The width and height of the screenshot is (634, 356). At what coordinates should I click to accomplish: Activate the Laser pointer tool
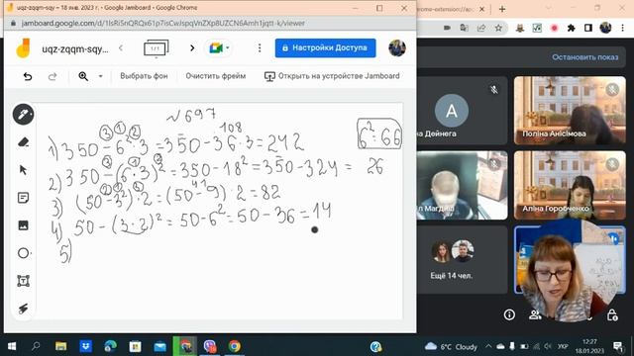23,309
